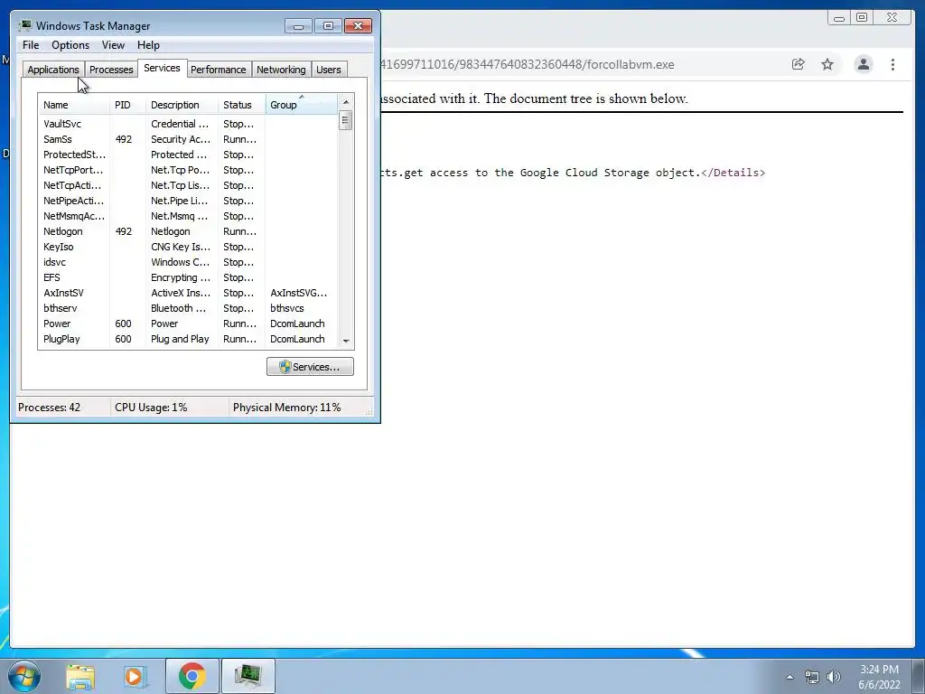Click the bthsvcs group cell
925x694 pixels.
pos(286,308)
